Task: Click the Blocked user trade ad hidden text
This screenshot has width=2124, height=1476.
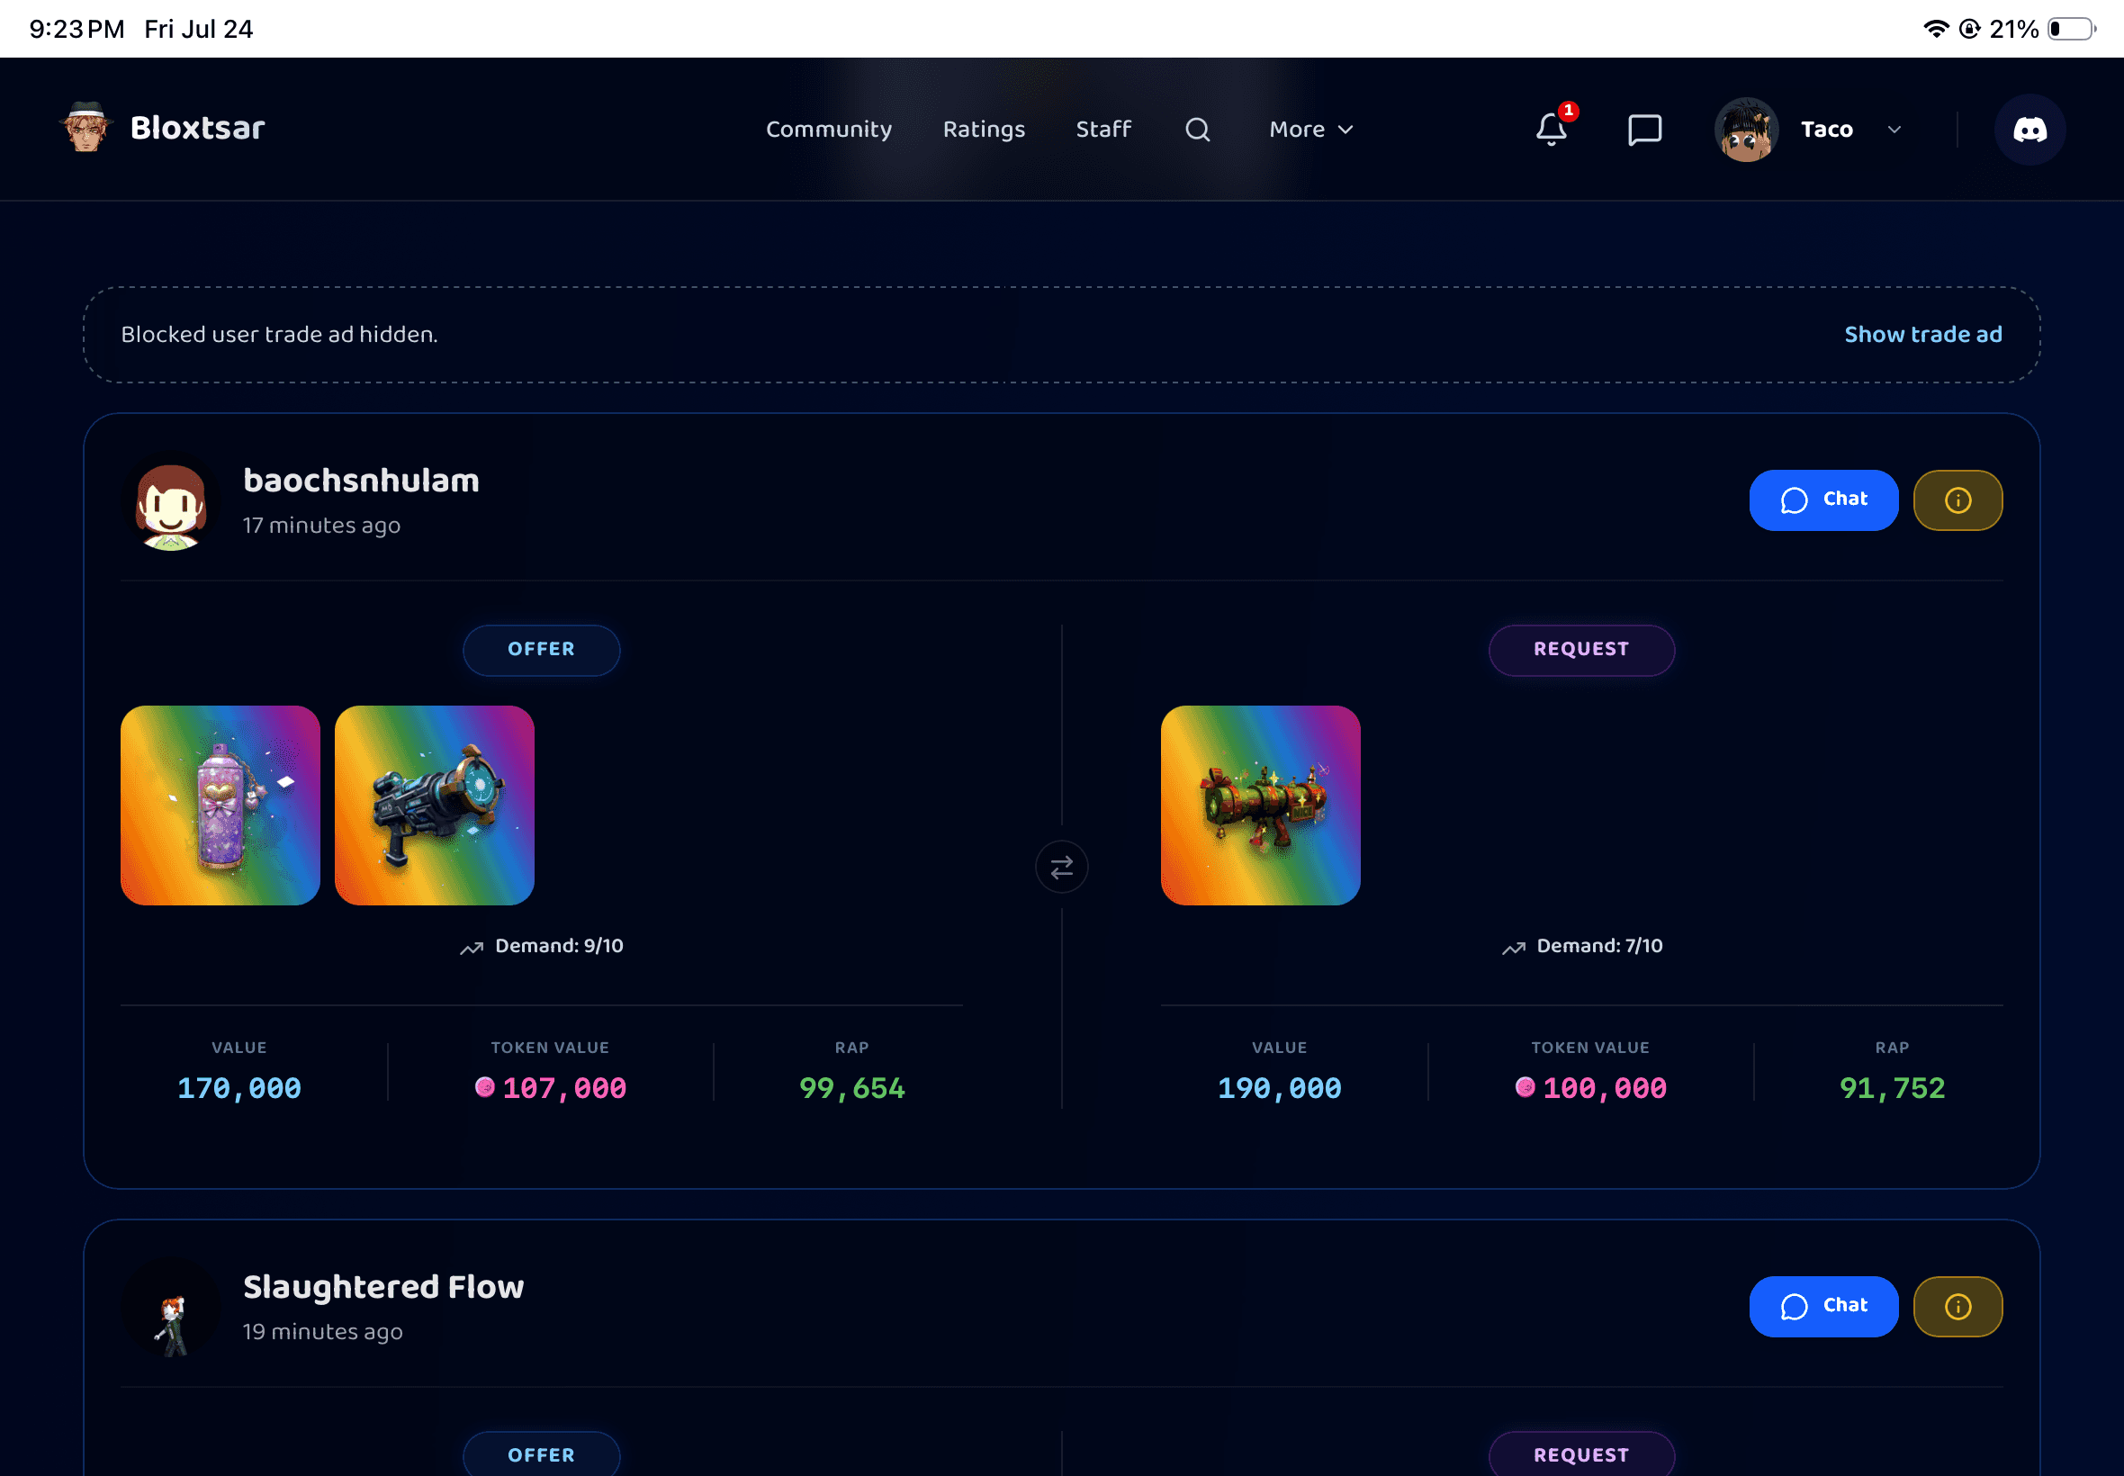Action: (x=279, y=335)
